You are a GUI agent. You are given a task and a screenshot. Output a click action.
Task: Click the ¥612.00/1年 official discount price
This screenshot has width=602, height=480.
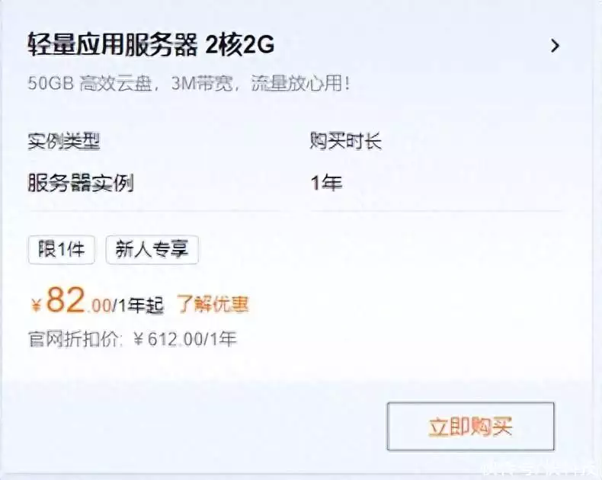click(x=185, y=339)
